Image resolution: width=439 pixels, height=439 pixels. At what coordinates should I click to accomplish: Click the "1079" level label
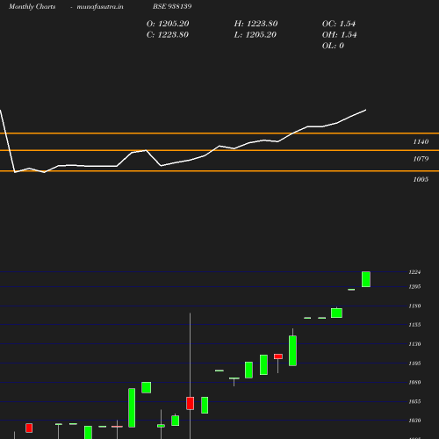click(421, 159)
